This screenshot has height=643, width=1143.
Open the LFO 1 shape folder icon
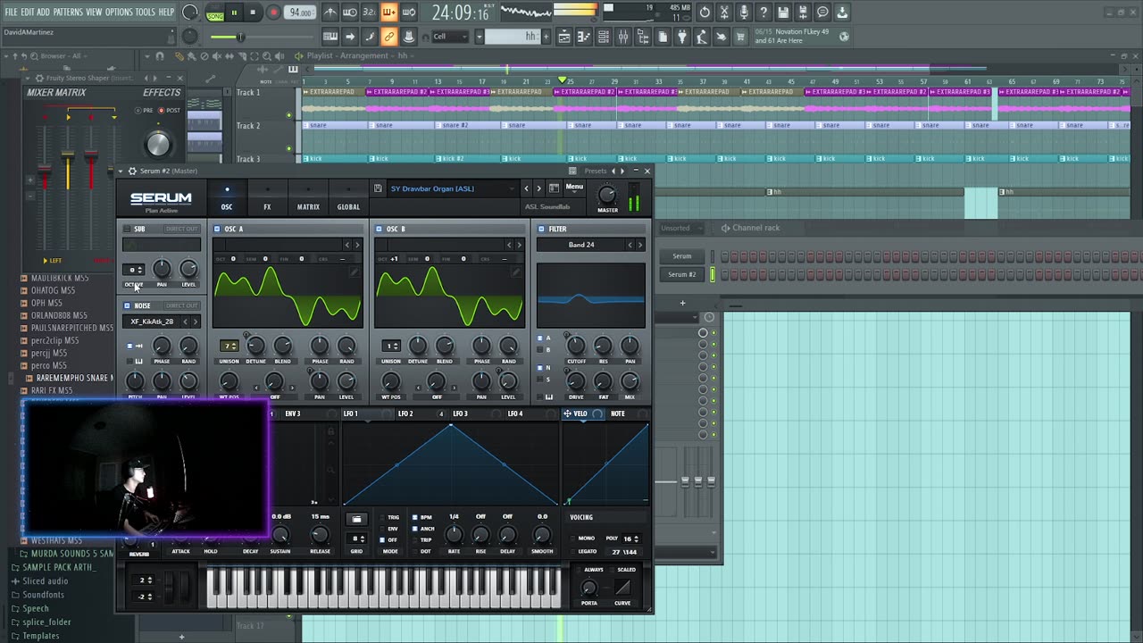(356, 519)
